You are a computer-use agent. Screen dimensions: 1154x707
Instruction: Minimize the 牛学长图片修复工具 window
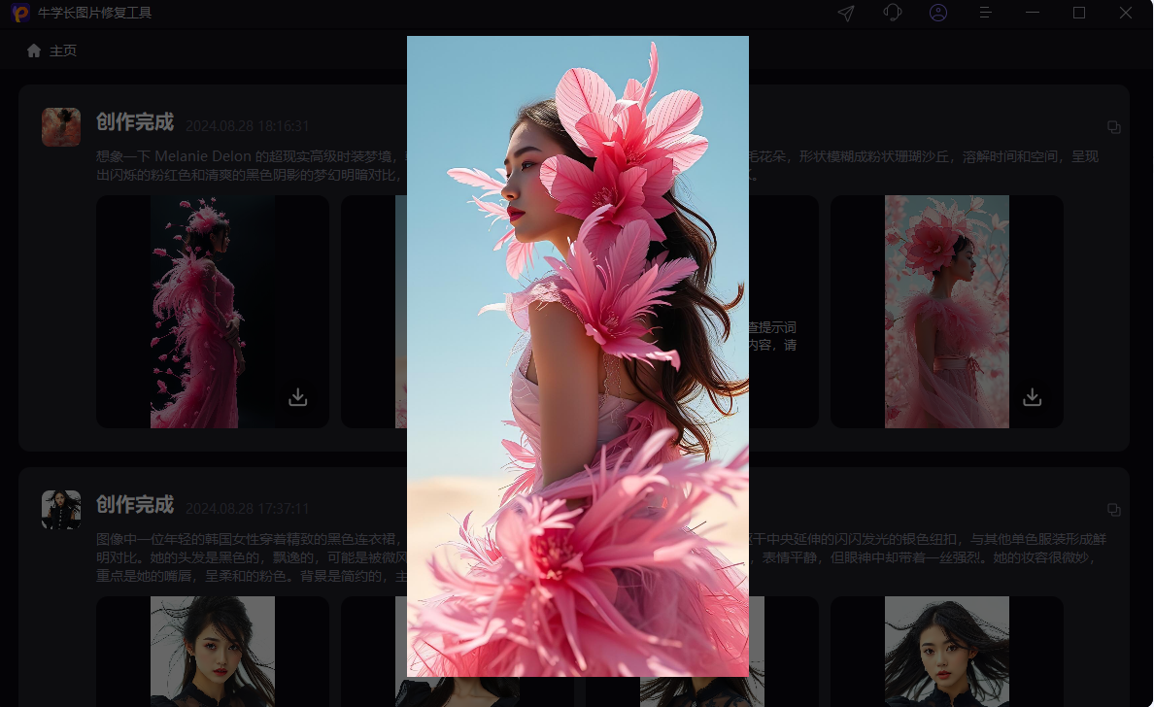[1033, 13]
